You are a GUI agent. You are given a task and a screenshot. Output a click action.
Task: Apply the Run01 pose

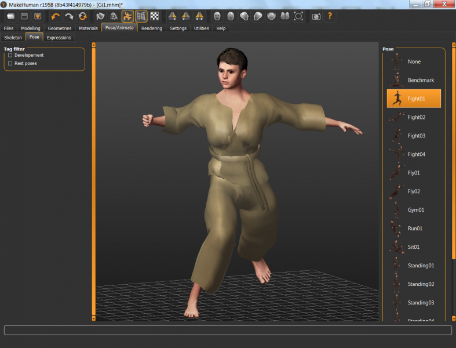[414, 229]
